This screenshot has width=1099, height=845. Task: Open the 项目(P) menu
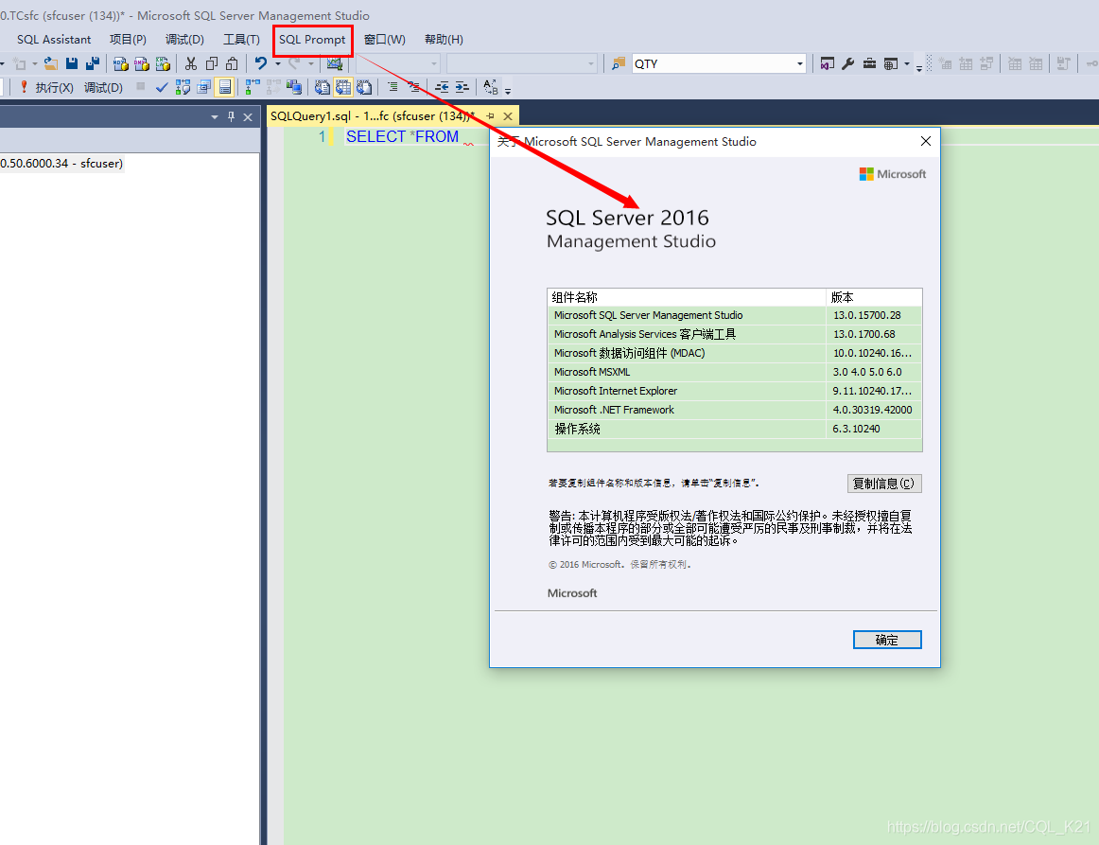[x=128, y=40]
